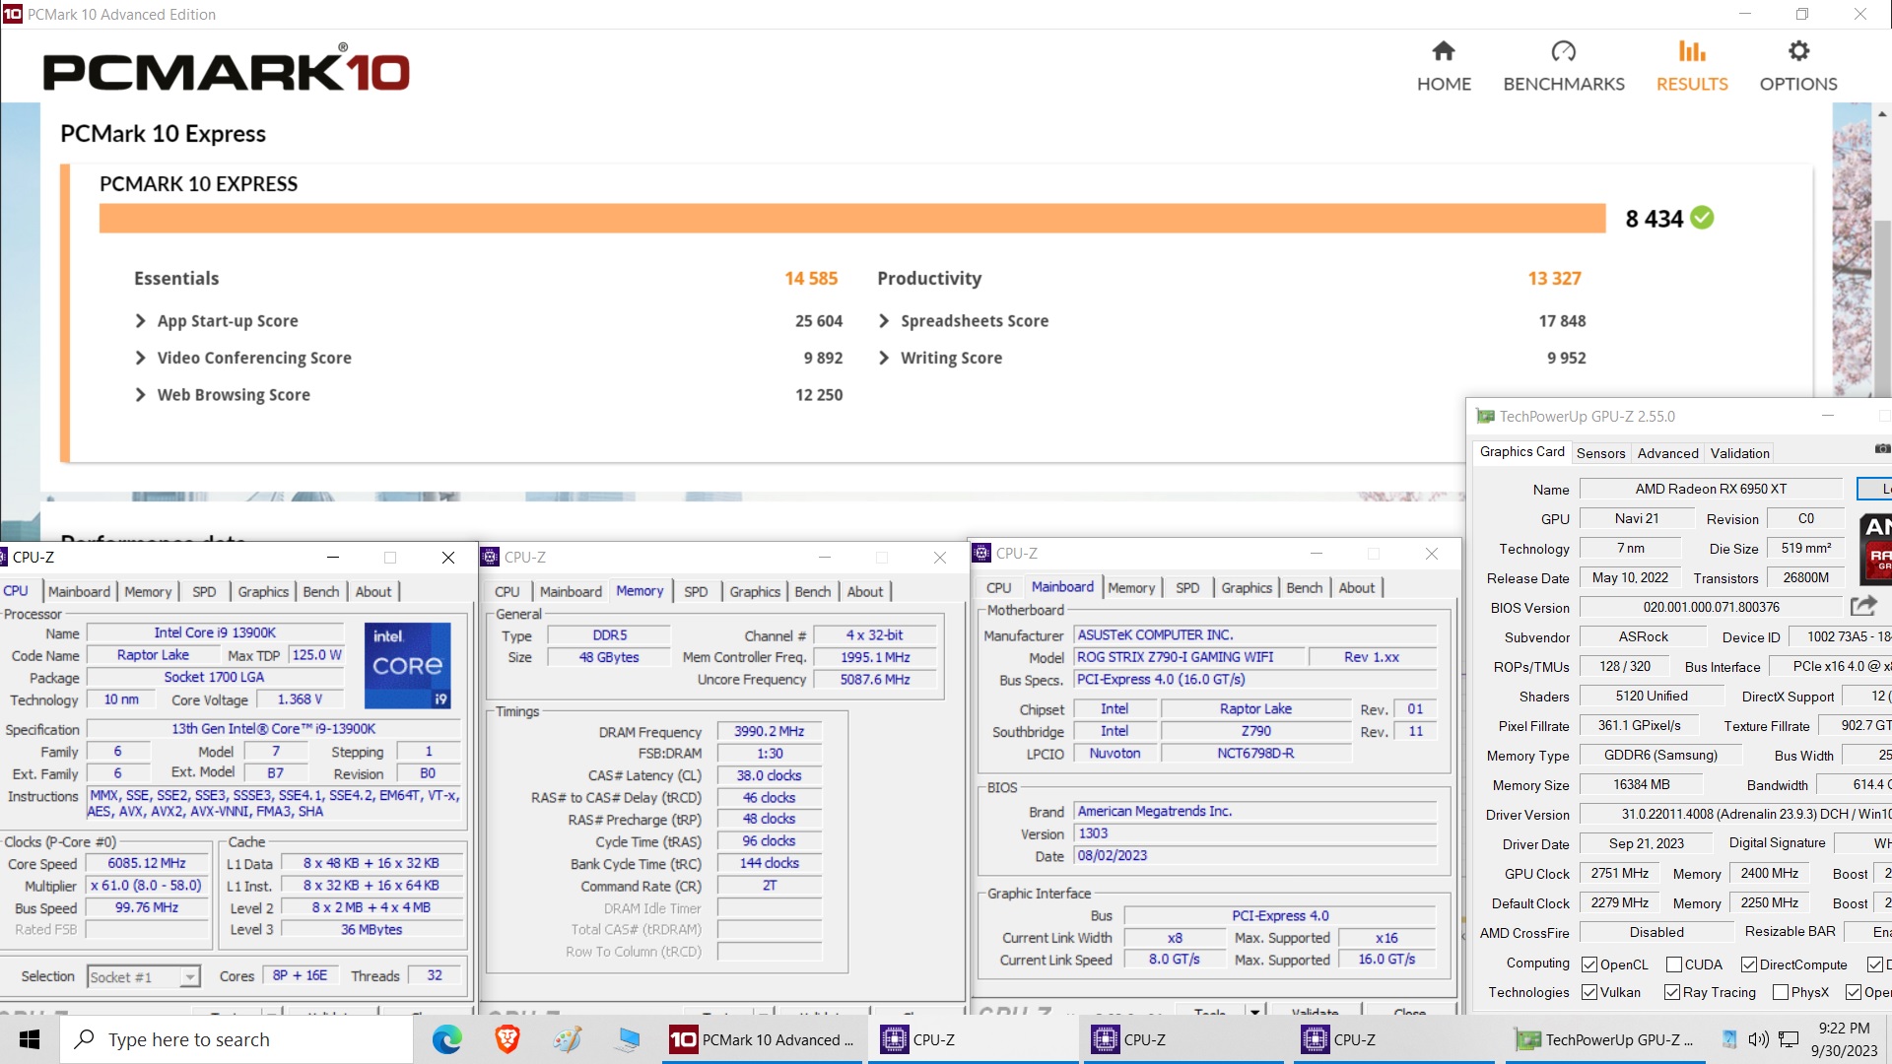This screenshot has height=1064, width=1892.
Task: Click the Core Speed 6085.12 MHz value
Action: pyautogui.click(x=147, y=863)
